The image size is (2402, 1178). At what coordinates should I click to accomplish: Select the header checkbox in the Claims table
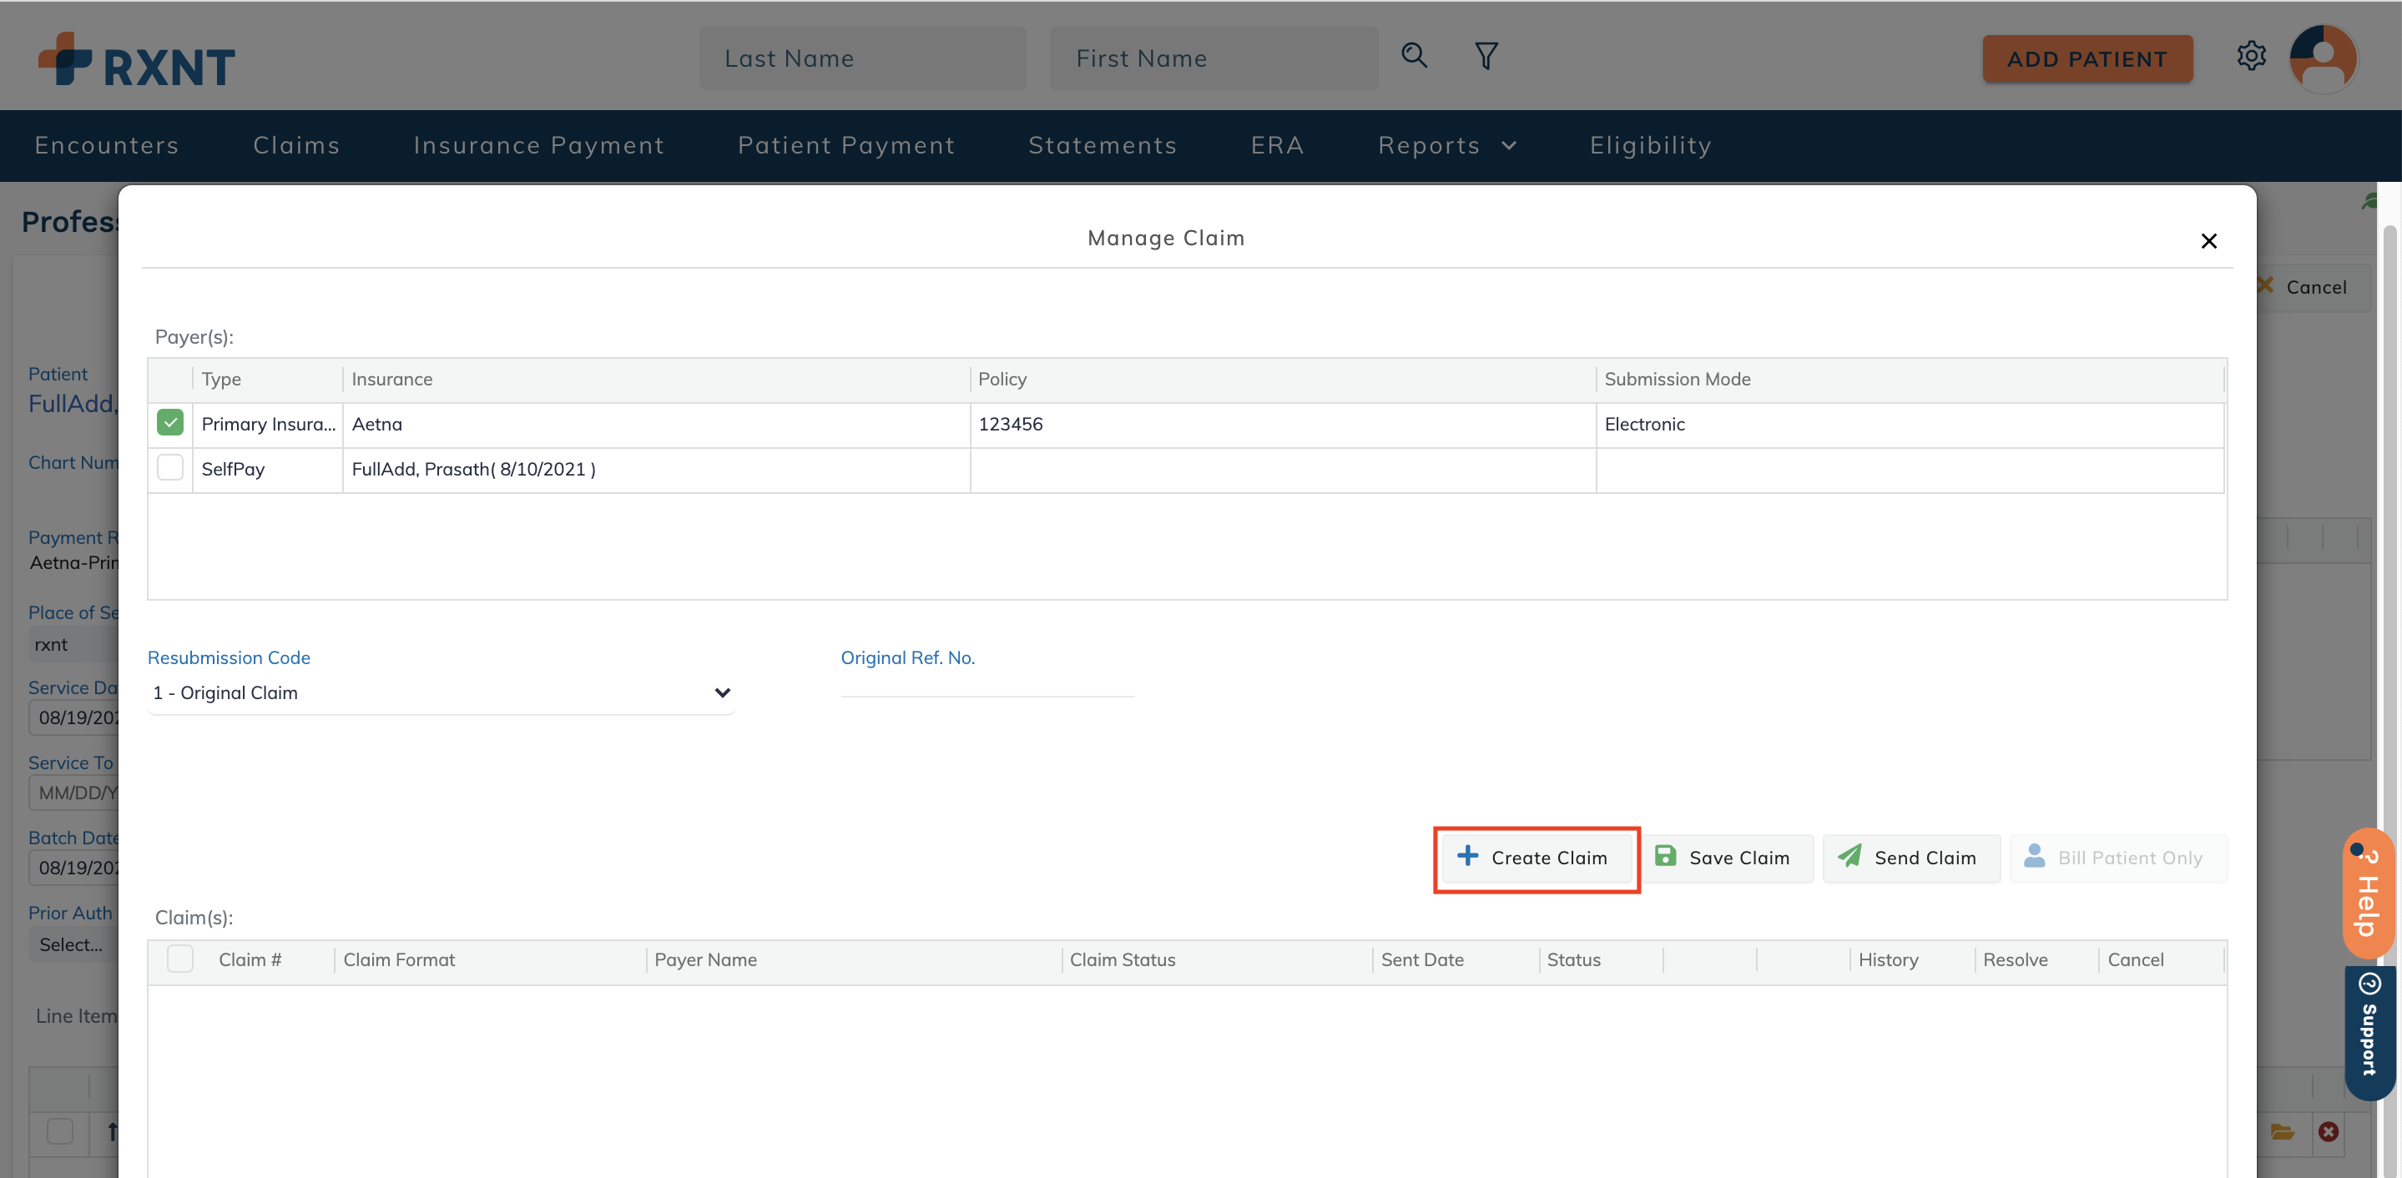179,957
